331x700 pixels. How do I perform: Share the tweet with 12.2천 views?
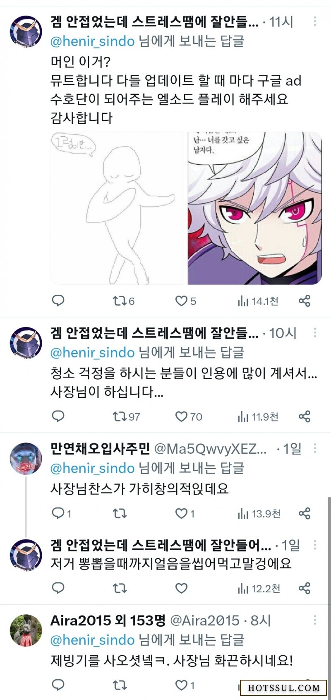[x=305, y=588]
